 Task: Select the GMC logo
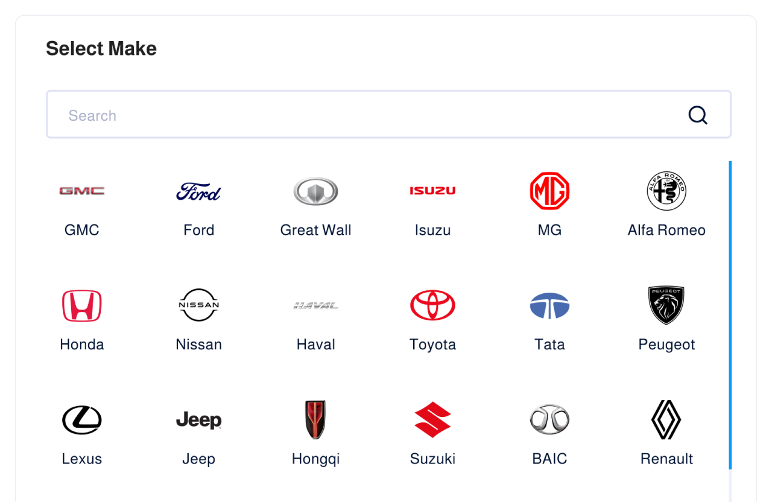tap(82, 191)
